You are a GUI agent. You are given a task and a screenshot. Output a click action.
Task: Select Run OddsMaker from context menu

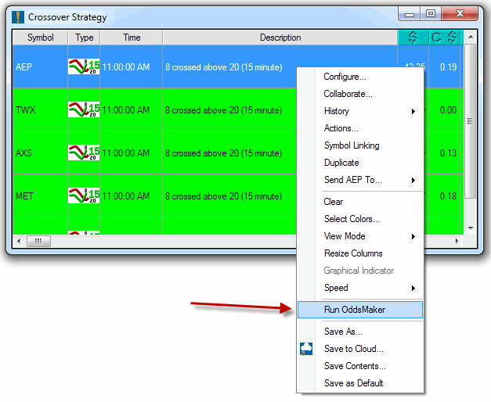355,310
